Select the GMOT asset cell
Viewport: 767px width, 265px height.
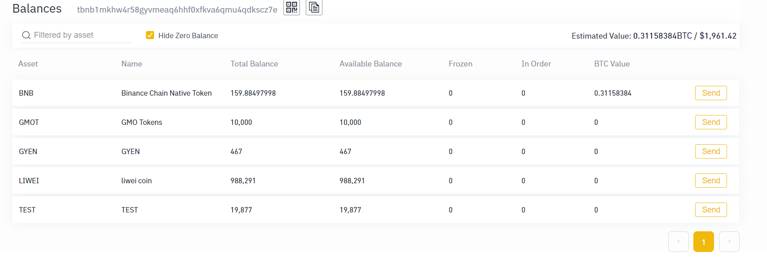(29, 122)
